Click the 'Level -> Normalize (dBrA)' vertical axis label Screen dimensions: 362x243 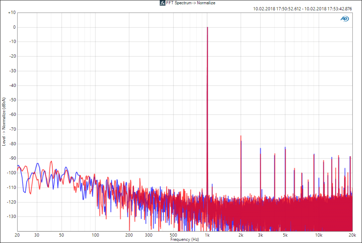[4, 121]
